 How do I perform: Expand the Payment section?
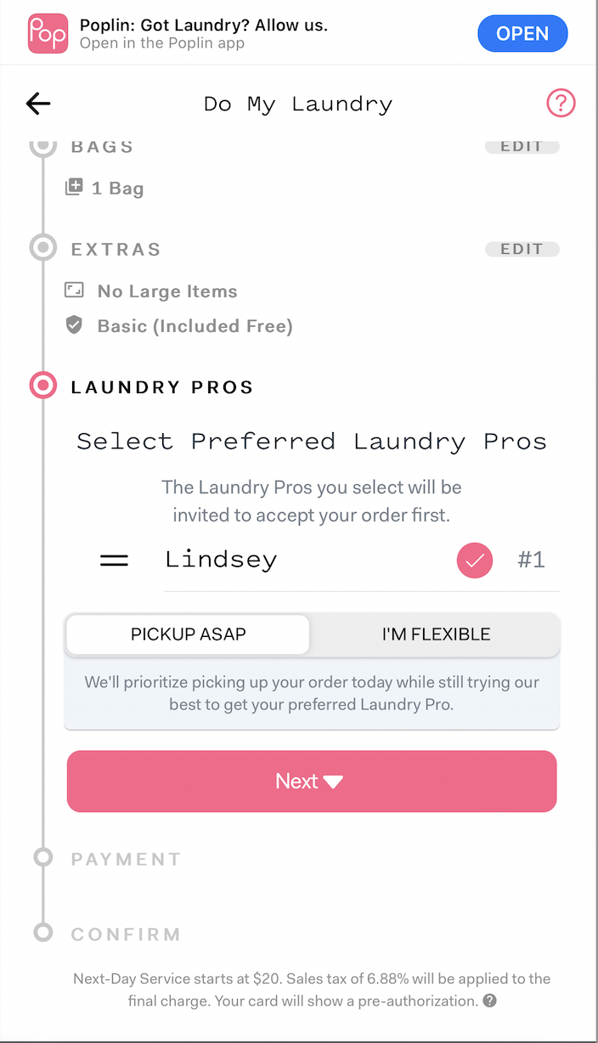125,859
